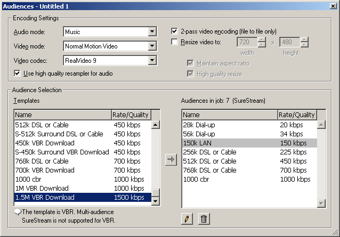
Task: Select 256k DSL or Cable audience
Action: [x=249, y=152]
